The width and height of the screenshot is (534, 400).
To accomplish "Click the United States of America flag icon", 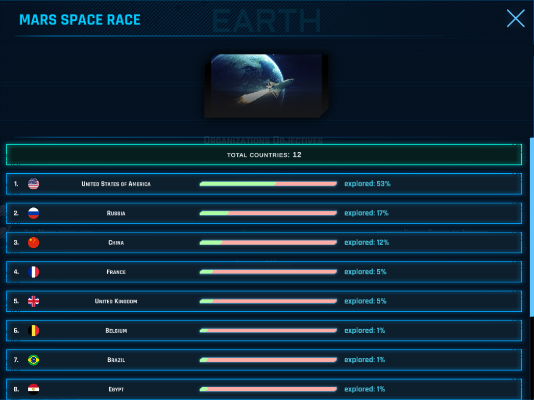I will tap(34, 184).
